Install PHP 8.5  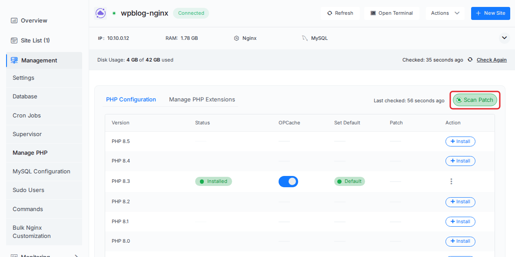click(x=460, y=141)
